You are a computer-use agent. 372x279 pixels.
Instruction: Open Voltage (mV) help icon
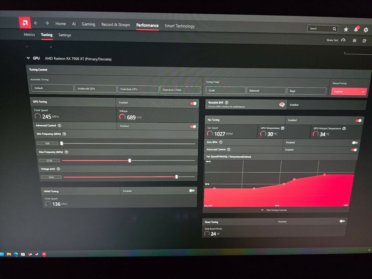pyautogui.click(x=58, y=169)
